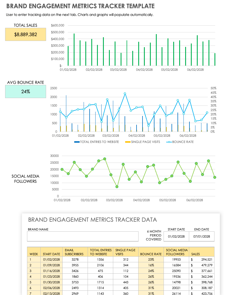Viewport: 225px width, 295px height.
Task: Click the Single Page Visits column header
Action: pyautogui.click(x=126, y=252)
